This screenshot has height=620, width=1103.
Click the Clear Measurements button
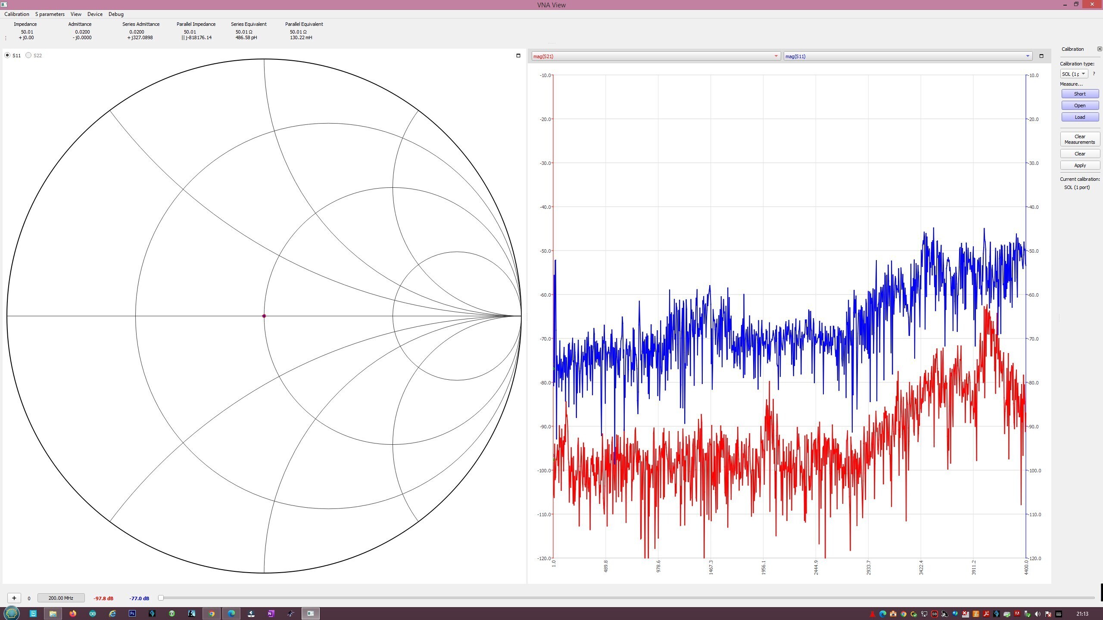pyautogui.click(x=1080, y=139)
